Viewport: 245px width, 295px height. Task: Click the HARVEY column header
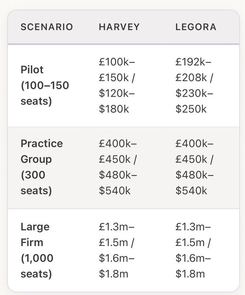point(119,27)
